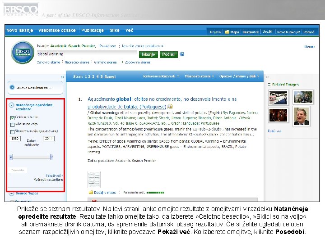Click the Pokaži več link under limiters
Screen dimensions: 325x243
point(54,175)
